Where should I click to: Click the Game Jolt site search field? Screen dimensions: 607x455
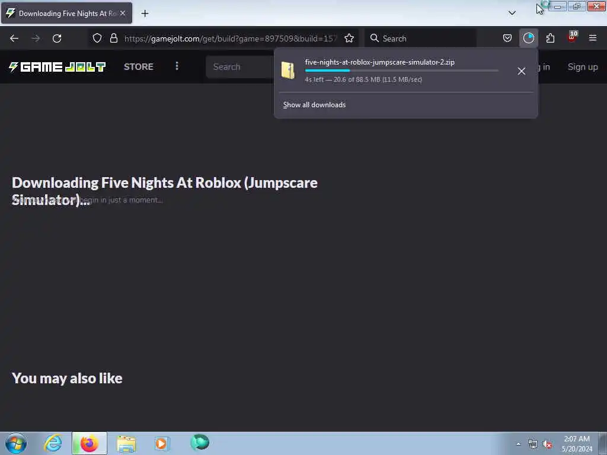tap(240, 67)
